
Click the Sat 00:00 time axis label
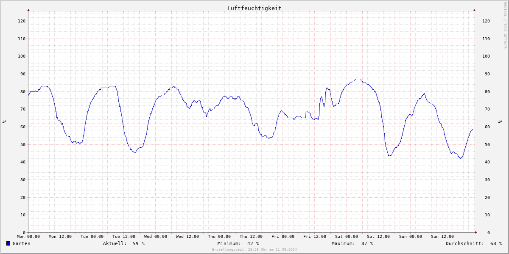(x=347, y=237)
